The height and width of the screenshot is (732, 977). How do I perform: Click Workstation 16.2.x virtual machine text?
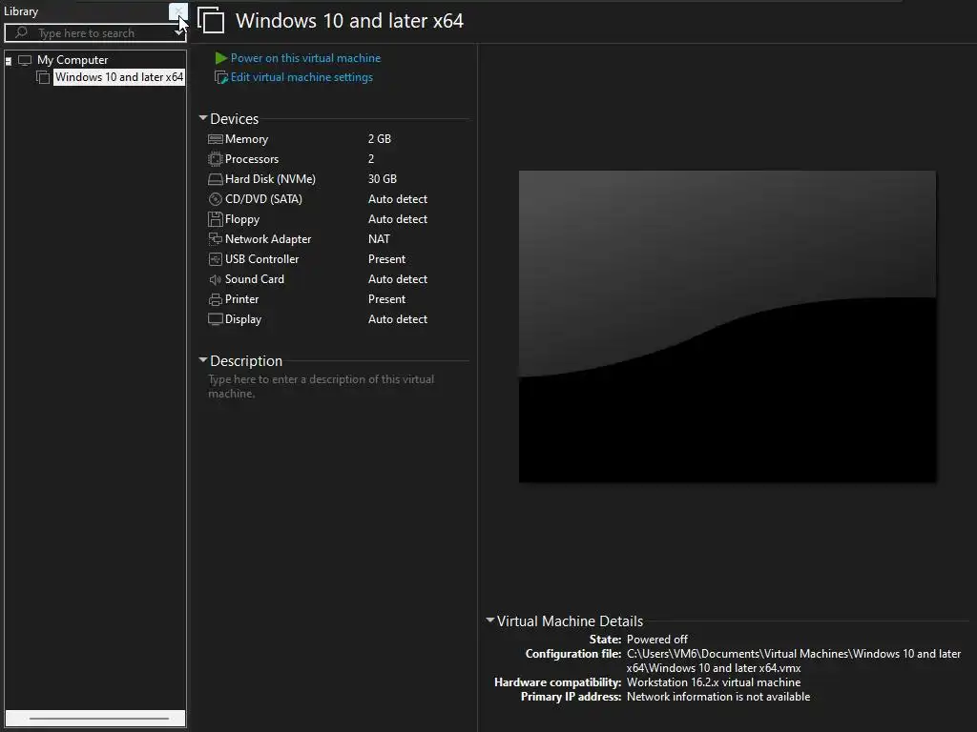pyautogui.click(x=714, y=682)
